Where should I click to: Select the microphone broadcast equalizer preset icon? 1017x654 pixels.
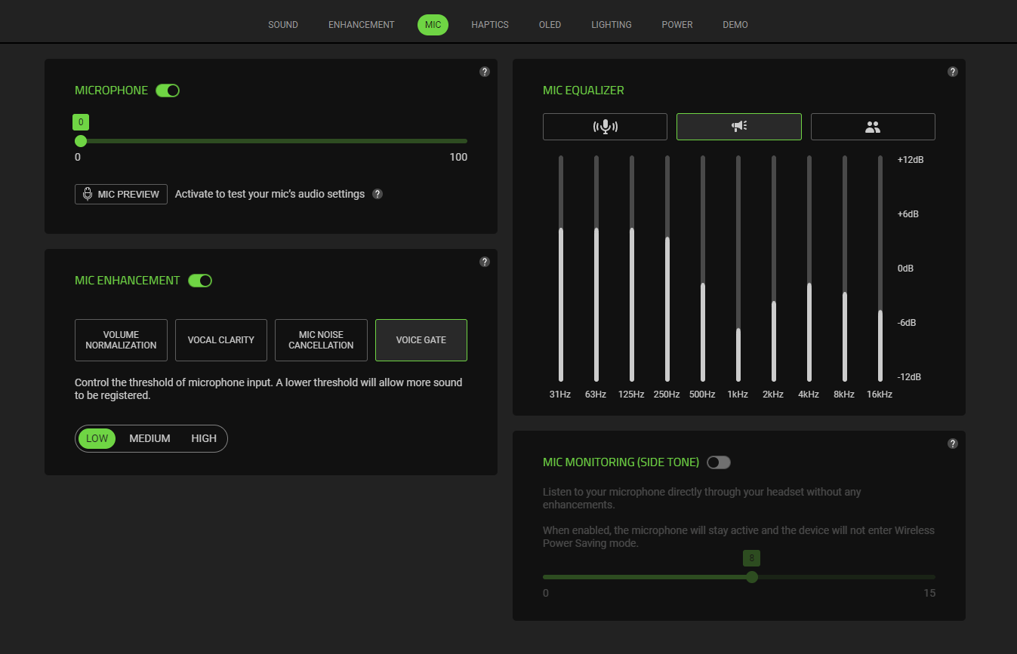click(605, 127)
